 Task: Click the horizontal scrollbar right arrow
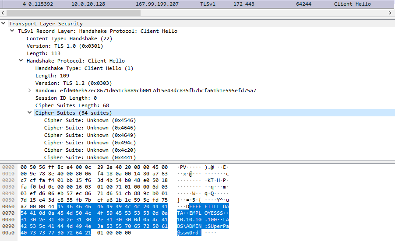pyautogui.click(x=390, y=13)
